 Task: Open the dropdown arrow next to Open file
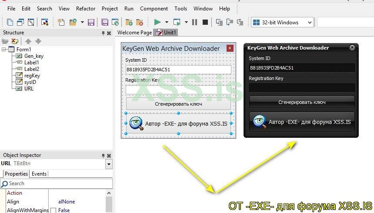[82, 23]
